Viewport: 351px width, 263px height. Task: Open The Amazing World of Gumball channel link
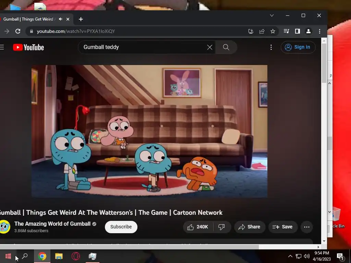(x=52, y=224)
